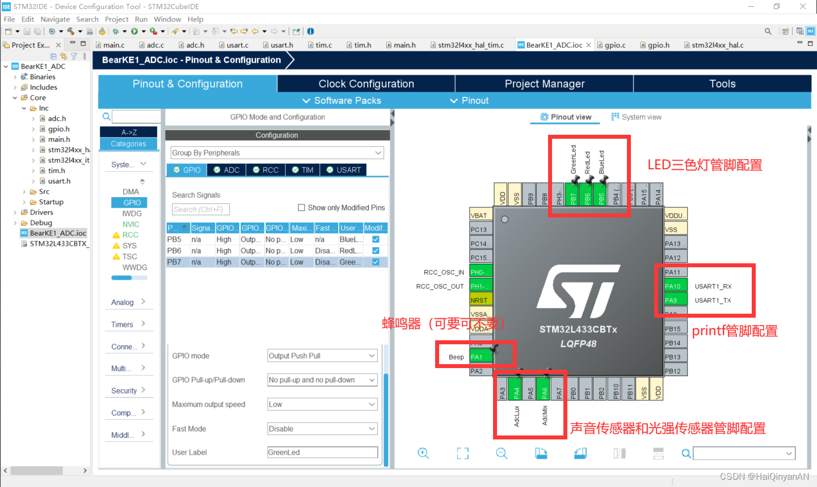Click the vertical split view icon
Screen dimensions: 817x487
(659, 453)
